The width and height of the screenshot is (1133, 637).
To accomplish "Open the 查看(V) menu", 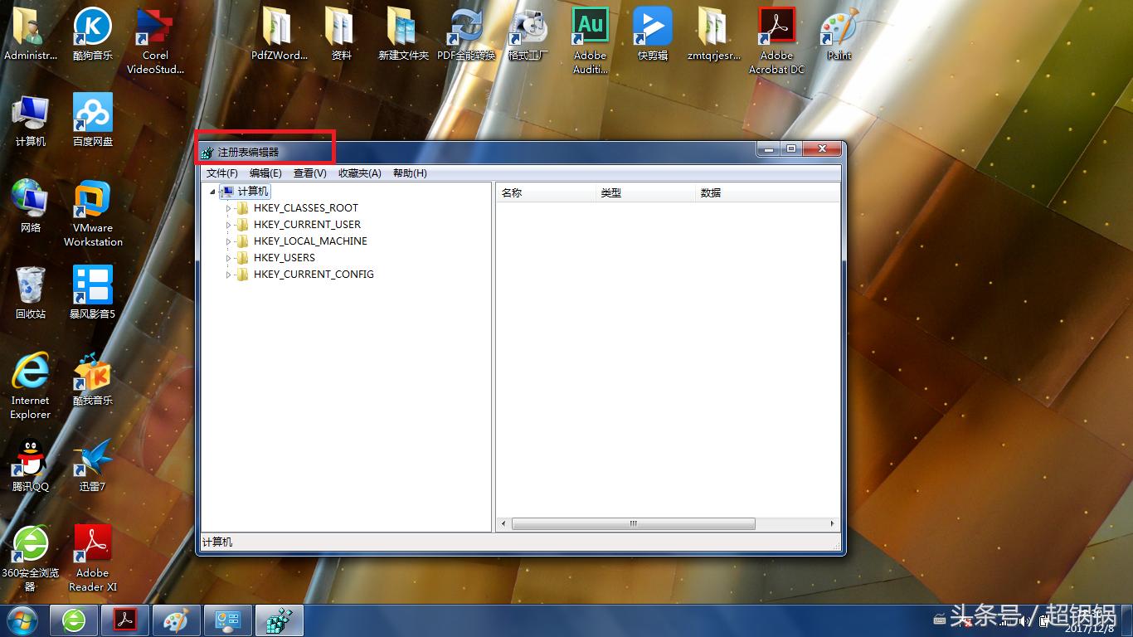I will click(x=309, y=173).
